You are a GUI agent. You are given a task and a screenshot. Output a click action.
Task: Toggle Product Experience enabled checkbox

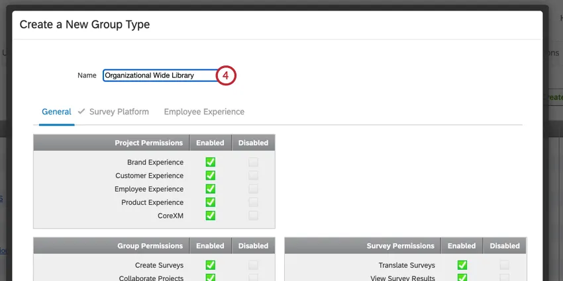210,202
